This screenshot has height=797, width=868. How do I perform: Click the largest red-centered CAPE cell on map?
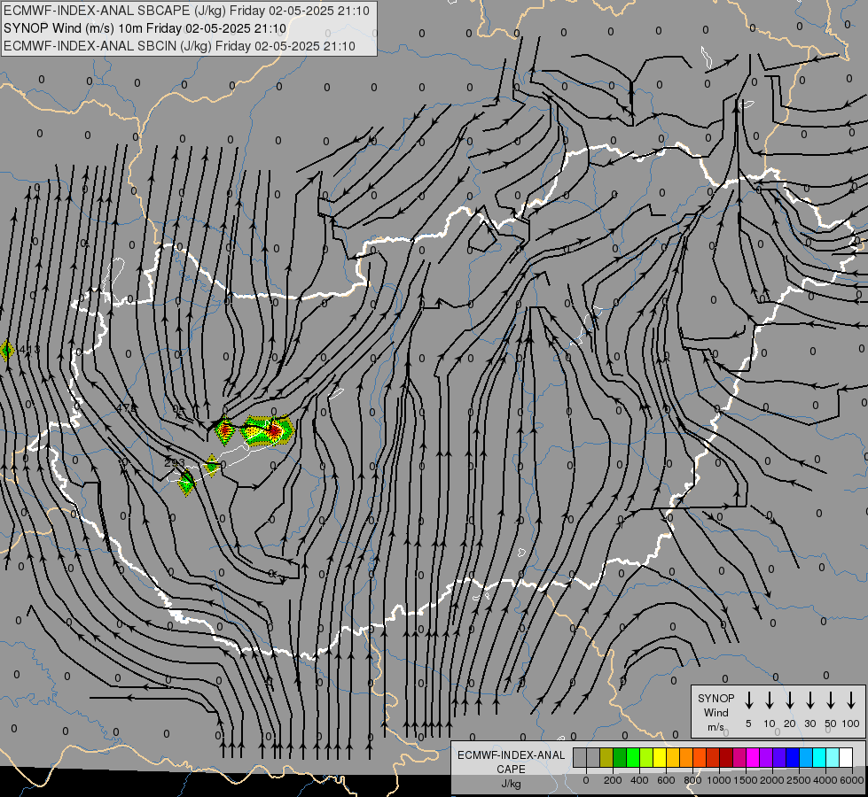click(x=268, y=431)
